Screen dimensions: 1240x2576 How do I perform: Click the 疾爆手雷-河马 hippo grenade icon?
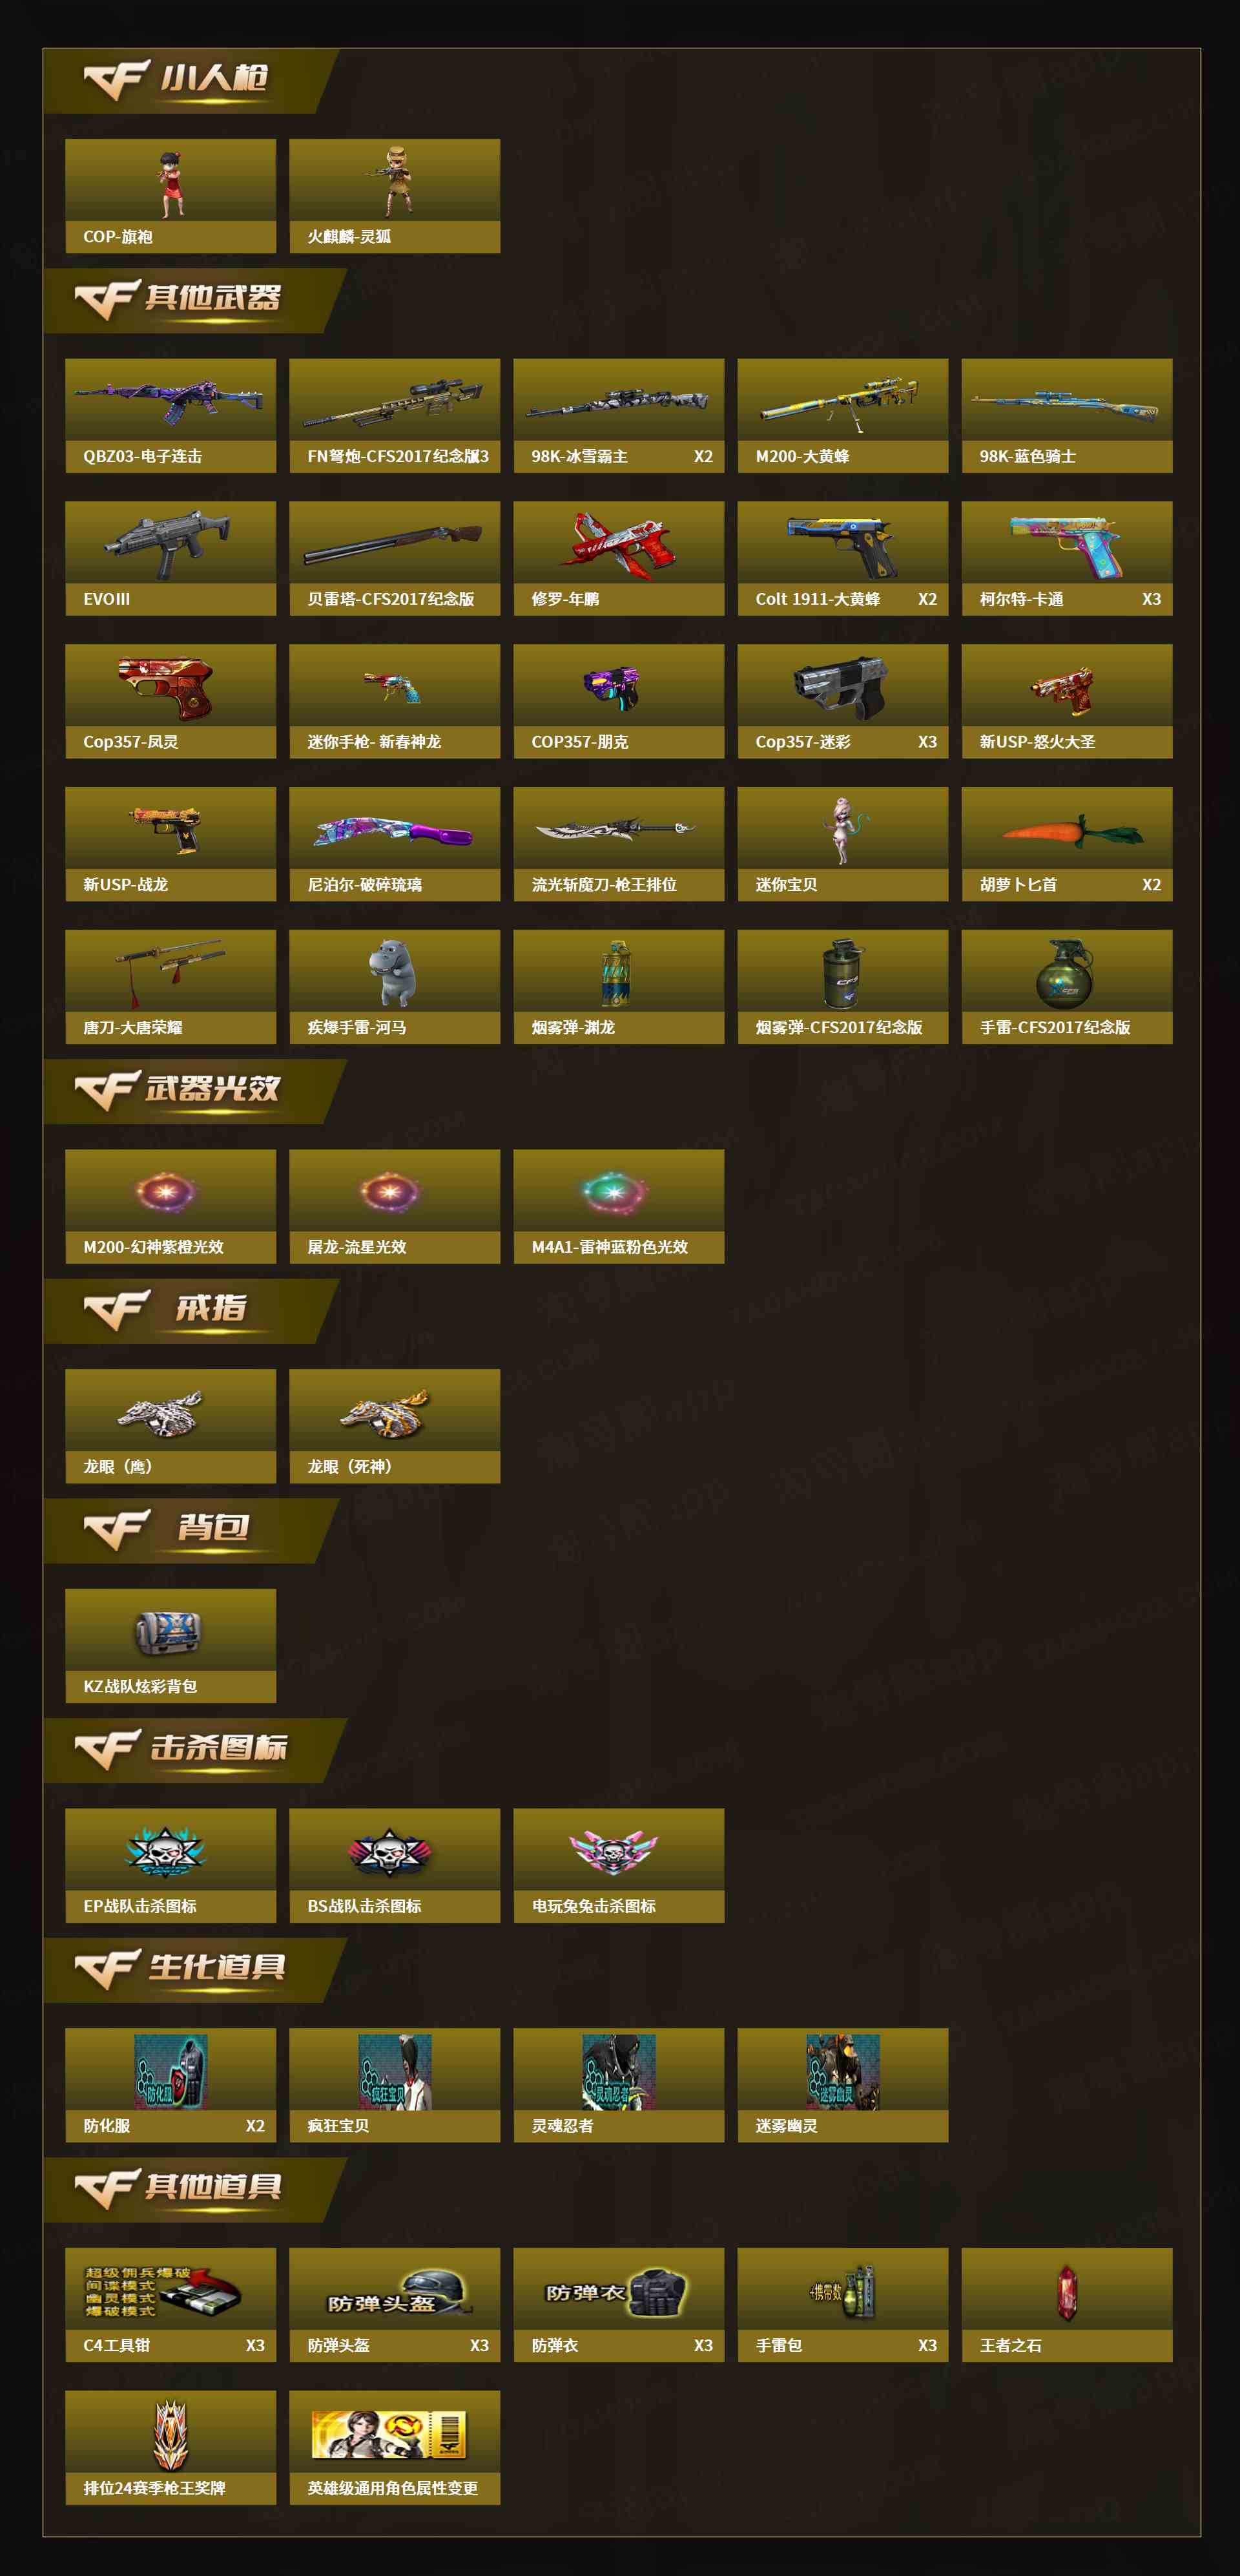[x=391, y=972]
